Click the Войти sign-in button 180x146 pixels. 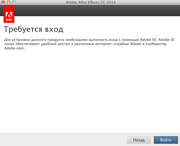pyautogui.click(x=166, y=140)
